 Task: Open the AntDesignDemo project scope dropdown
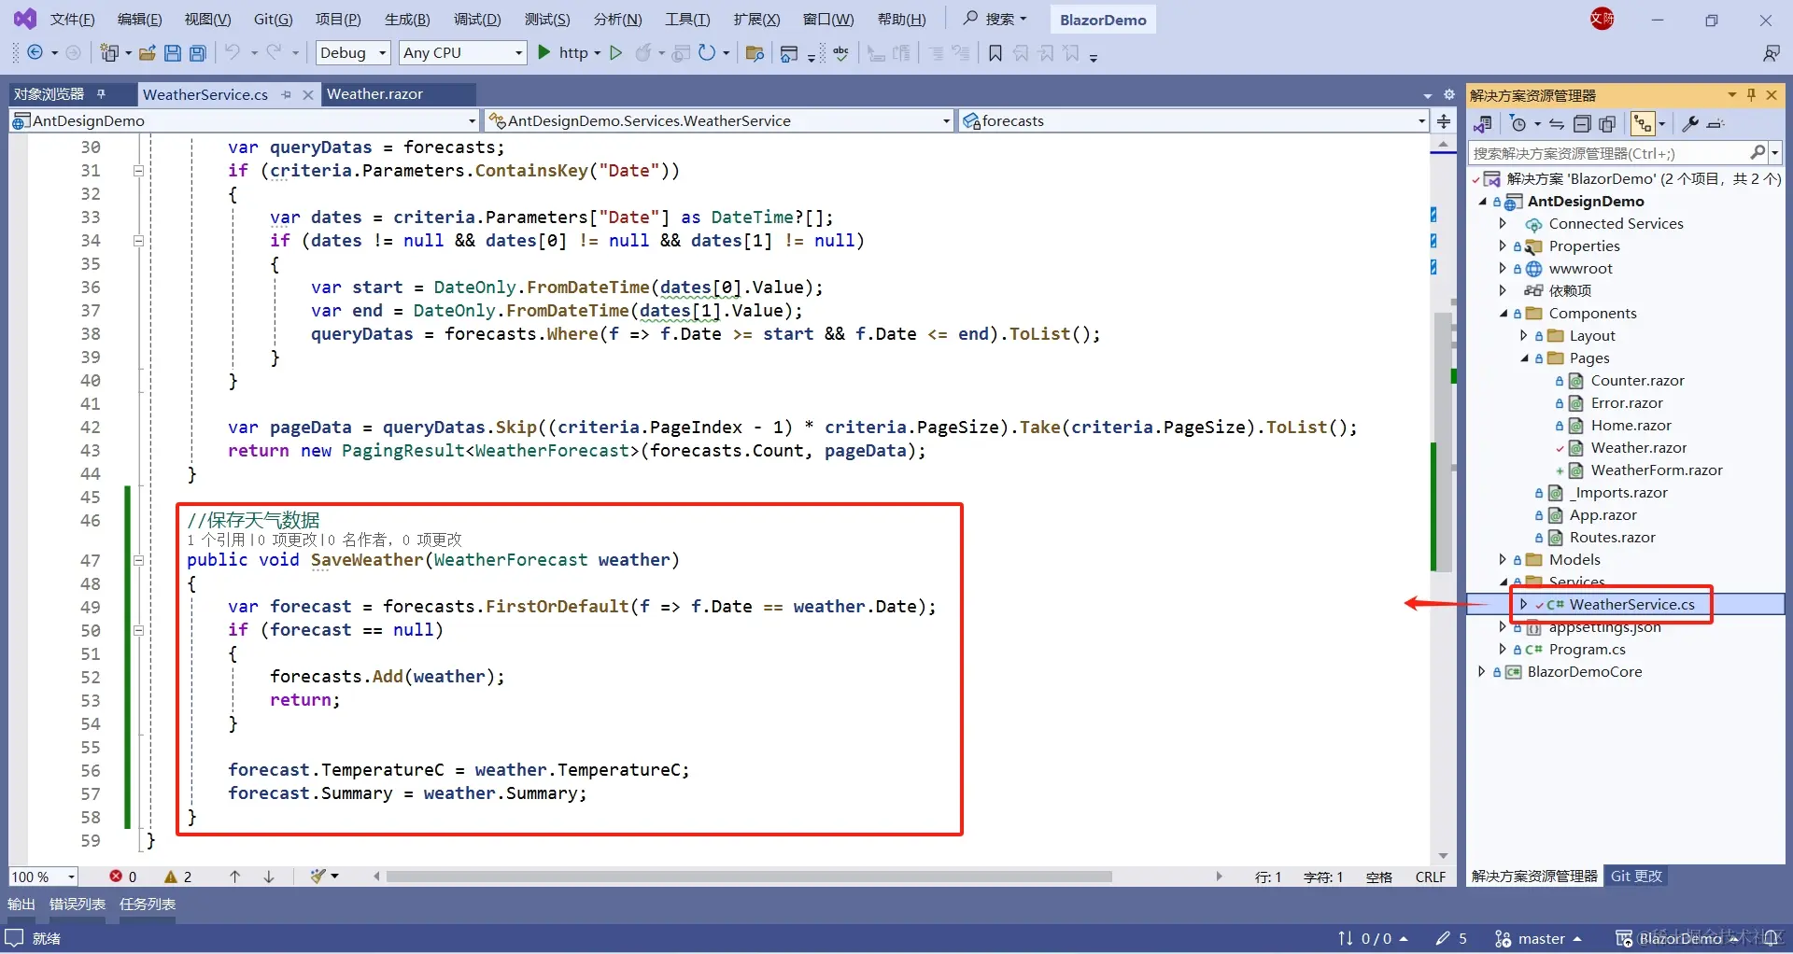coord(244,120)
